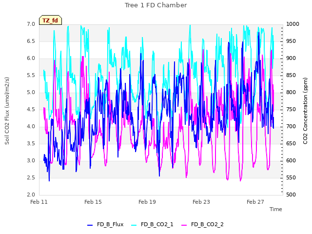This screenshot has width=312, height=234.
Task: Click the Feb 19 x-axis tick label
Action: [x=147, y=202]
